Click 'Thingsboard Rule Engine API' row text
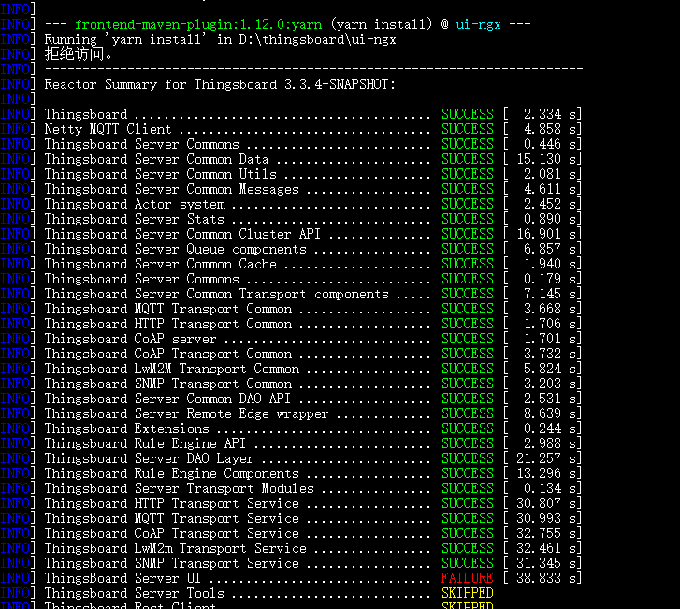Screen dimensions: 680x609 (145, 443)
